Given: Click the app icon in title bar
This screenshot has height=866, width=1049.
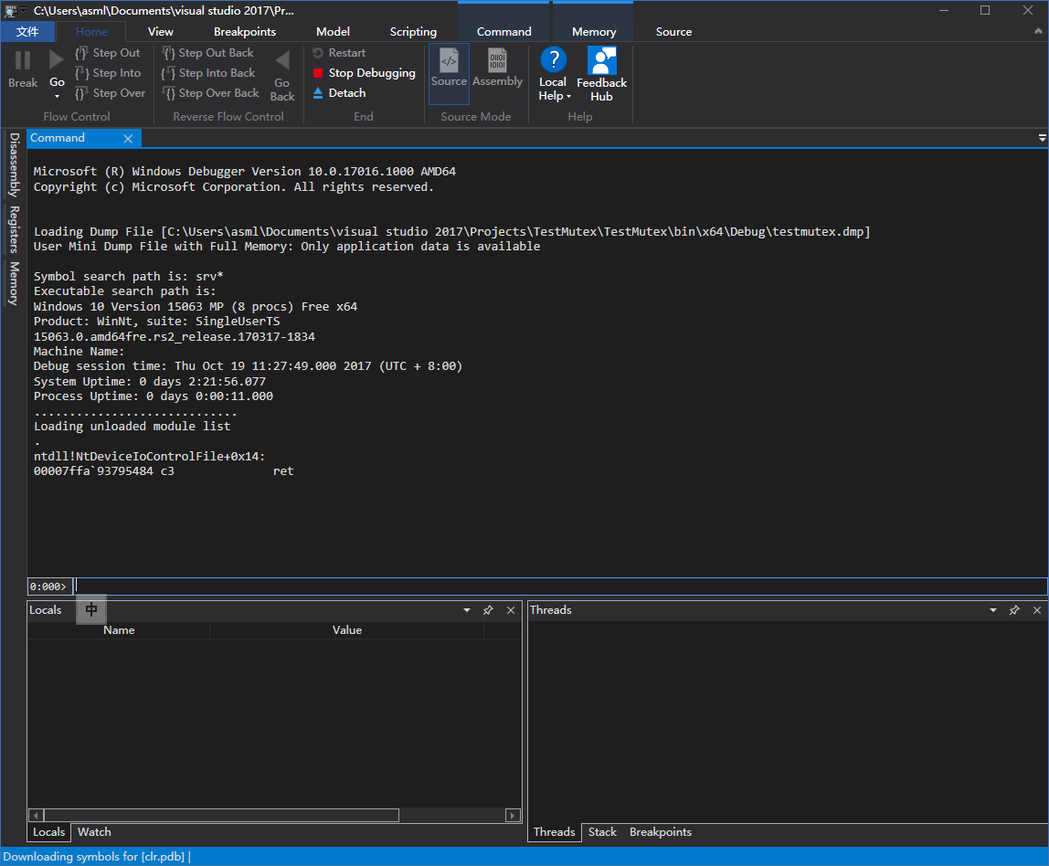Looking at the screenshot, I should click(10, 11).
